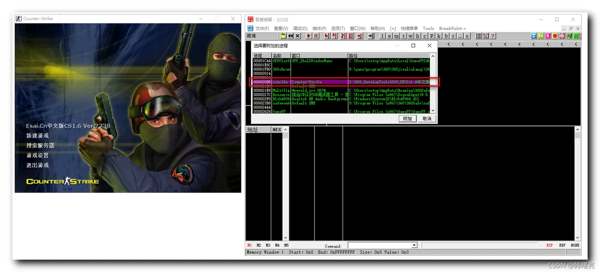The image size is (600, 272).
Task: Switch to memory window M5
Action: coord(286,245)
